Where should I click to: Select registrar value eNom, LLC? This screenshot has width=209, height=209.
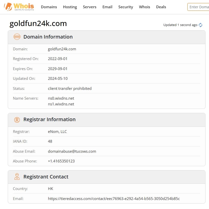coord(57,132)
